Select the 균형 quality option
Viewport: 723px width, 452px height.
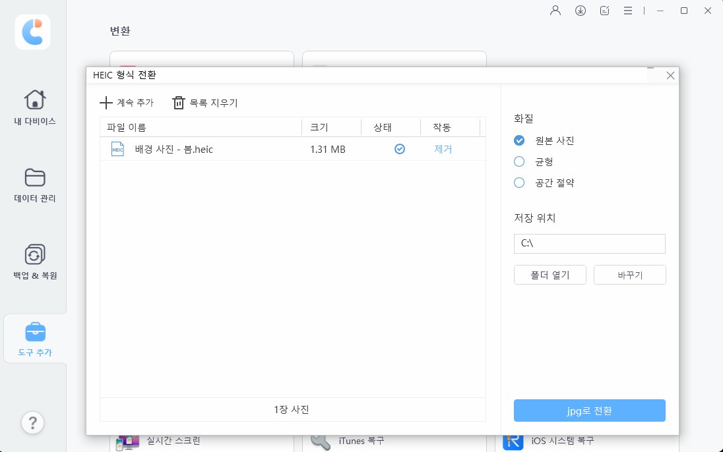pyautogui.click(x=519, y=161)
